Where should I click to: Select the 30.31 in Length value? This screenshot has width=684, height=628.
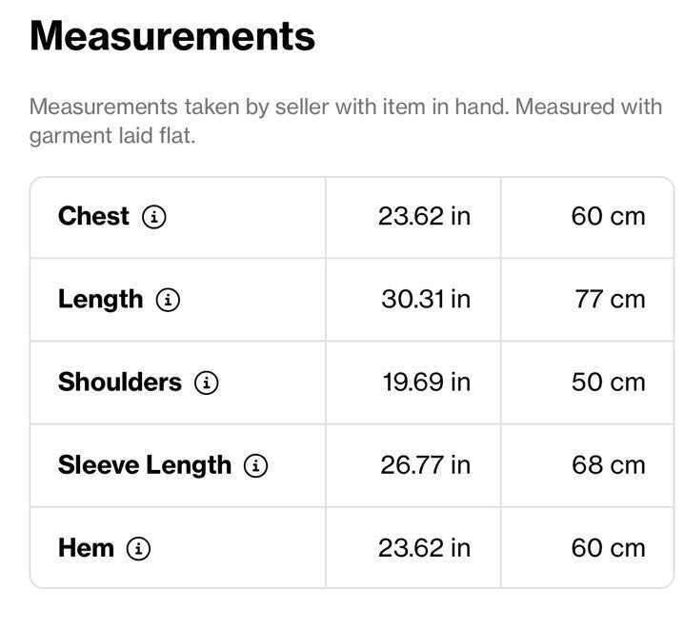pyautogui.click(x=426, y=300)
